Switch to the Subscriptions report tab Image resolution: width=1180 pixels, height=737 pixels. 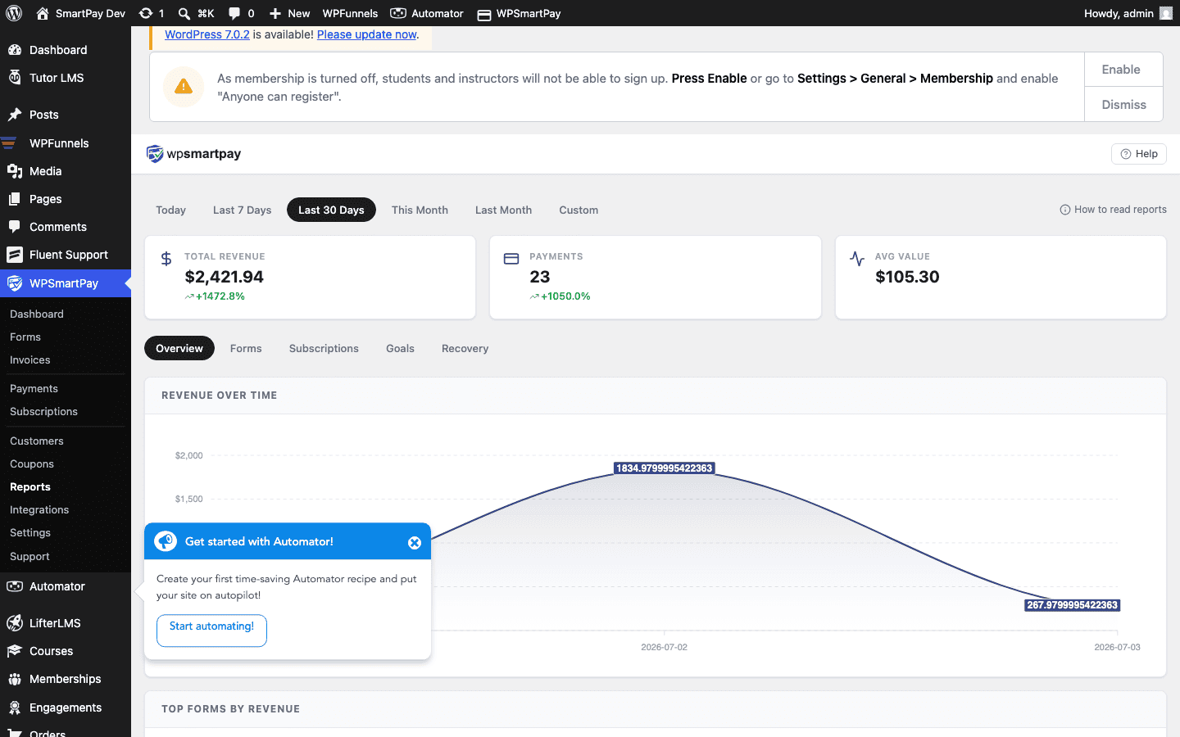pos(324,348)
